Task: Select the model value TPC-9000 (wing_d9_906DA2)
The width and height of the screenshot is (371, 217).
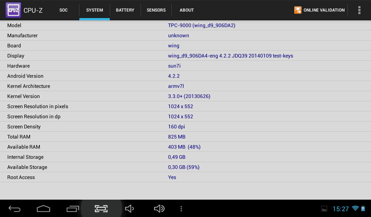Action: [x=201, y=26]
